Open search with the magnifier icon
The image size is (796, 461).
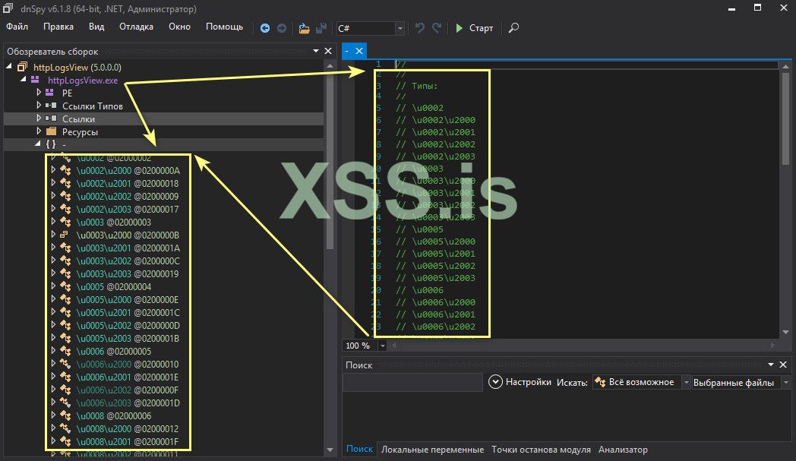(x=513, y=28)
